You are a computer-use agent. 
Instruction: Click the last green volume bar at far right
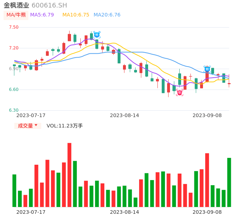tap(229, 182)
